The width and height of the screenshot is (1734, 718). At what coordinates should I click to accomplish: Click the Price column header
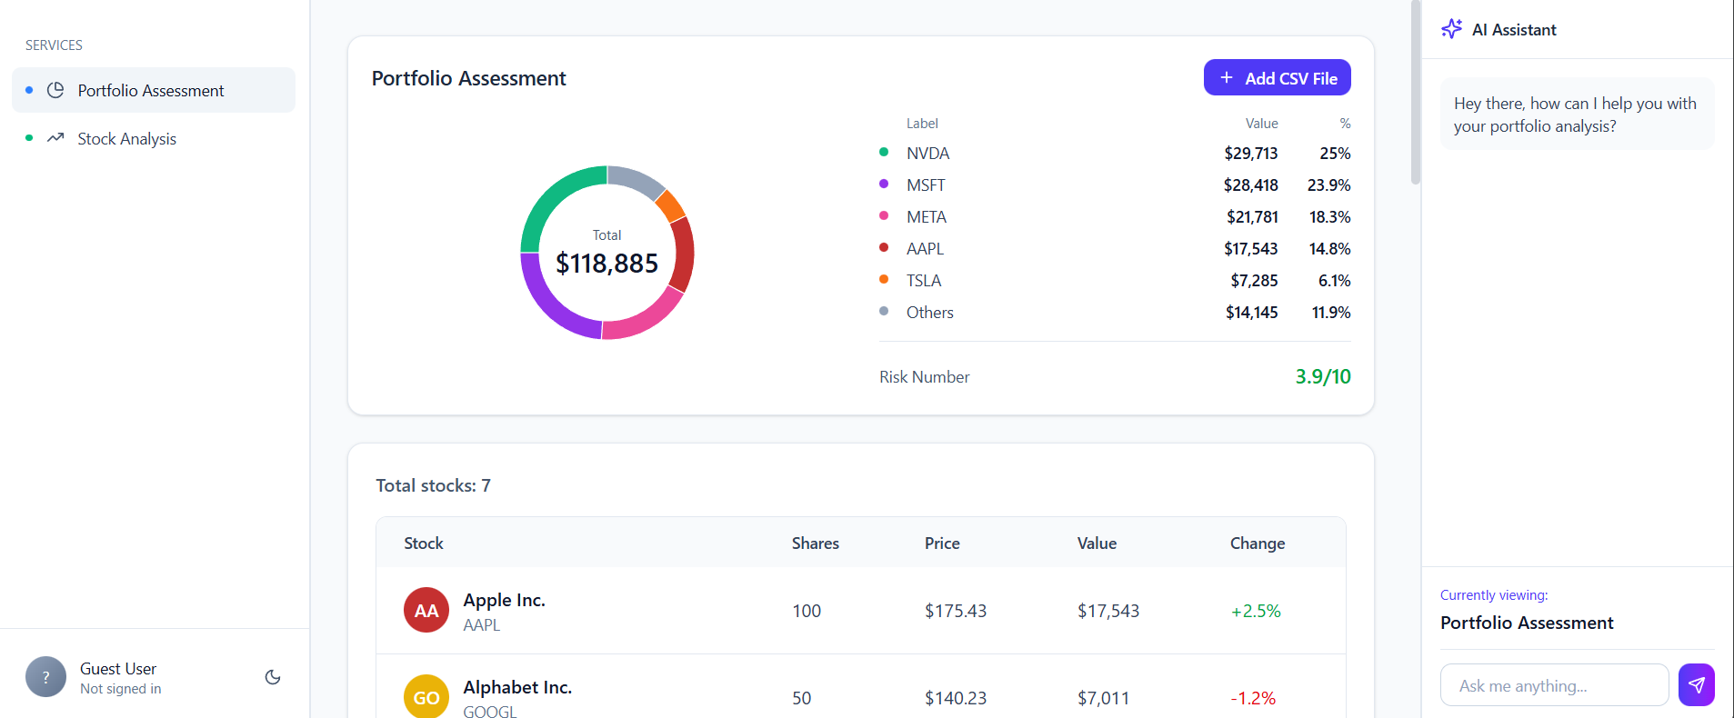942,543
